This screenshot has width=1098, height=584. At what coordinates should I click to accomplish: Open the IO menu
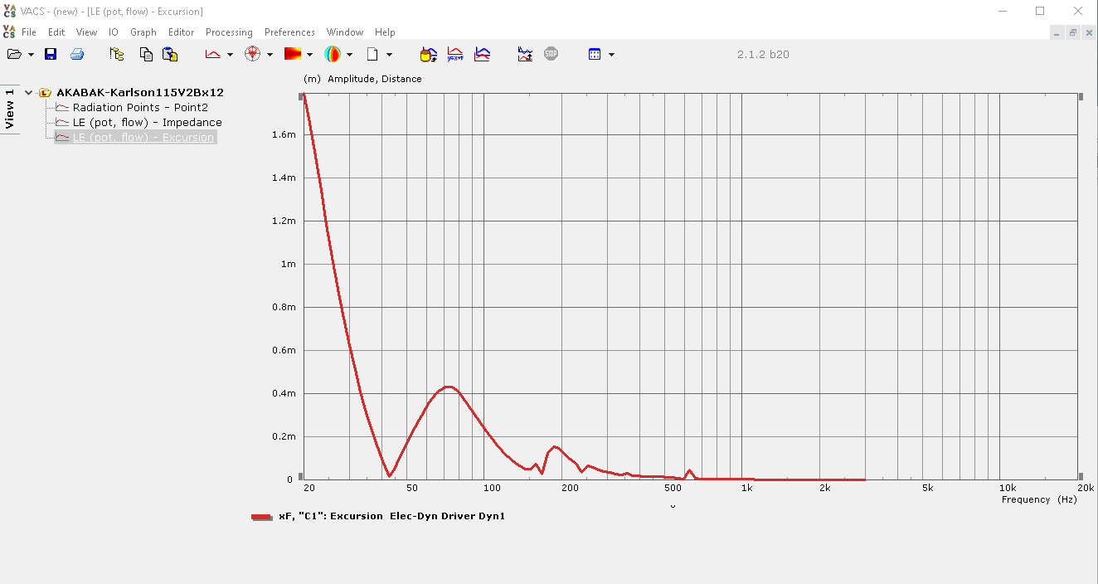tap(114, 32)
